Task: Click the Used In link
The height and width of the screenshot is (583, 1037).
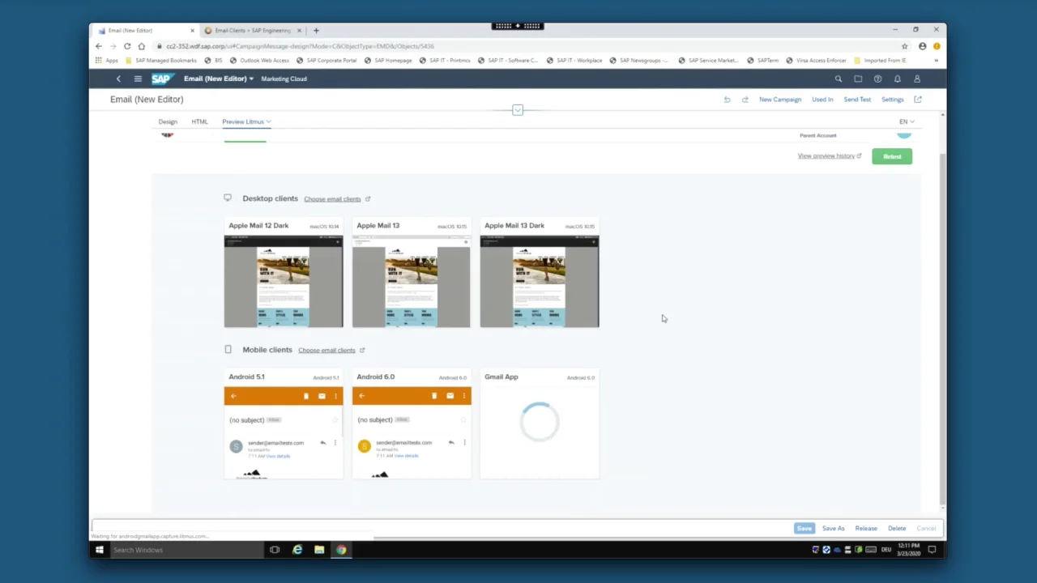Action: [822, 100]
